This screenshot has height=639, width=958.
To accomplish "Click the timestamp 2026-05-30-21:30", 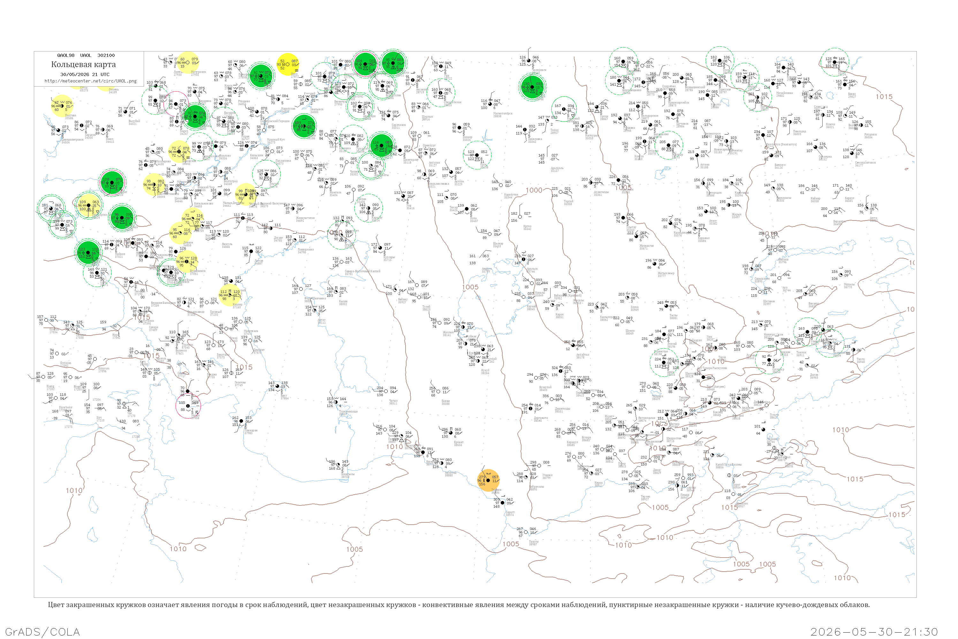I will [x=874, y=632].
